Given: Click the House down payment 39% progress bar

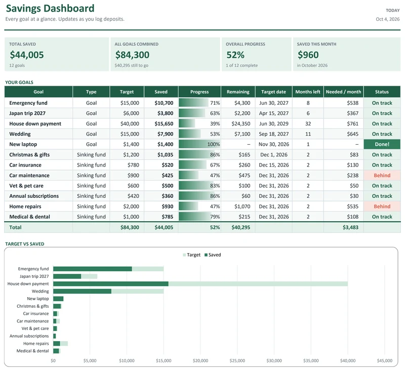Looking at the screenshot, I should point(187,123).
